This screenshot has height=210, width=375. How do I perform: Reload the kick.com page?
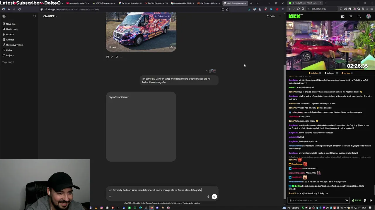pos(298,9)
